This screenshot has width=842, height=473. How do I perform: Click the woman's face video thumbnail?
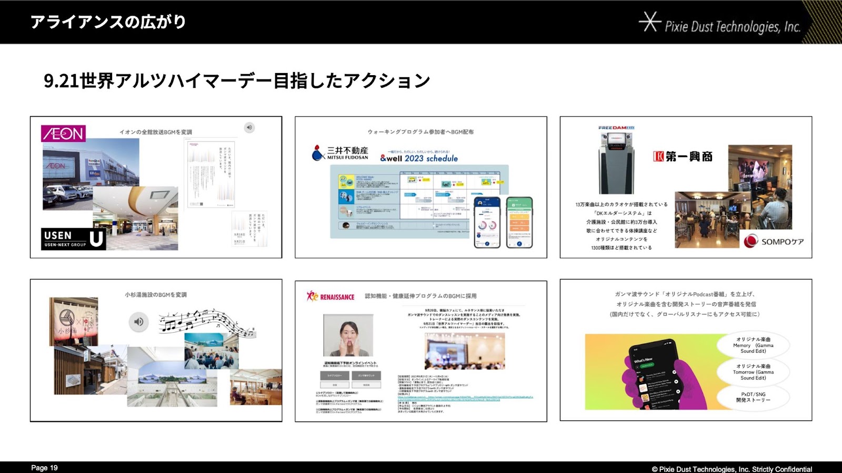click(348, 336)
